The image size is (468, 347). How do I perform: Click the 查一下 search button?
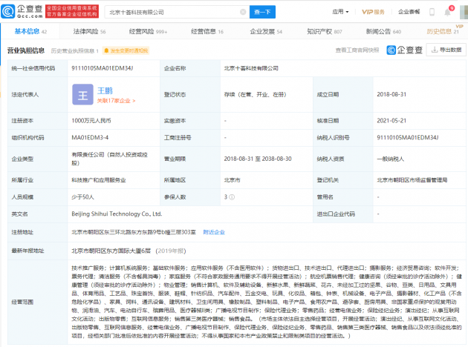tap(263, 12)
